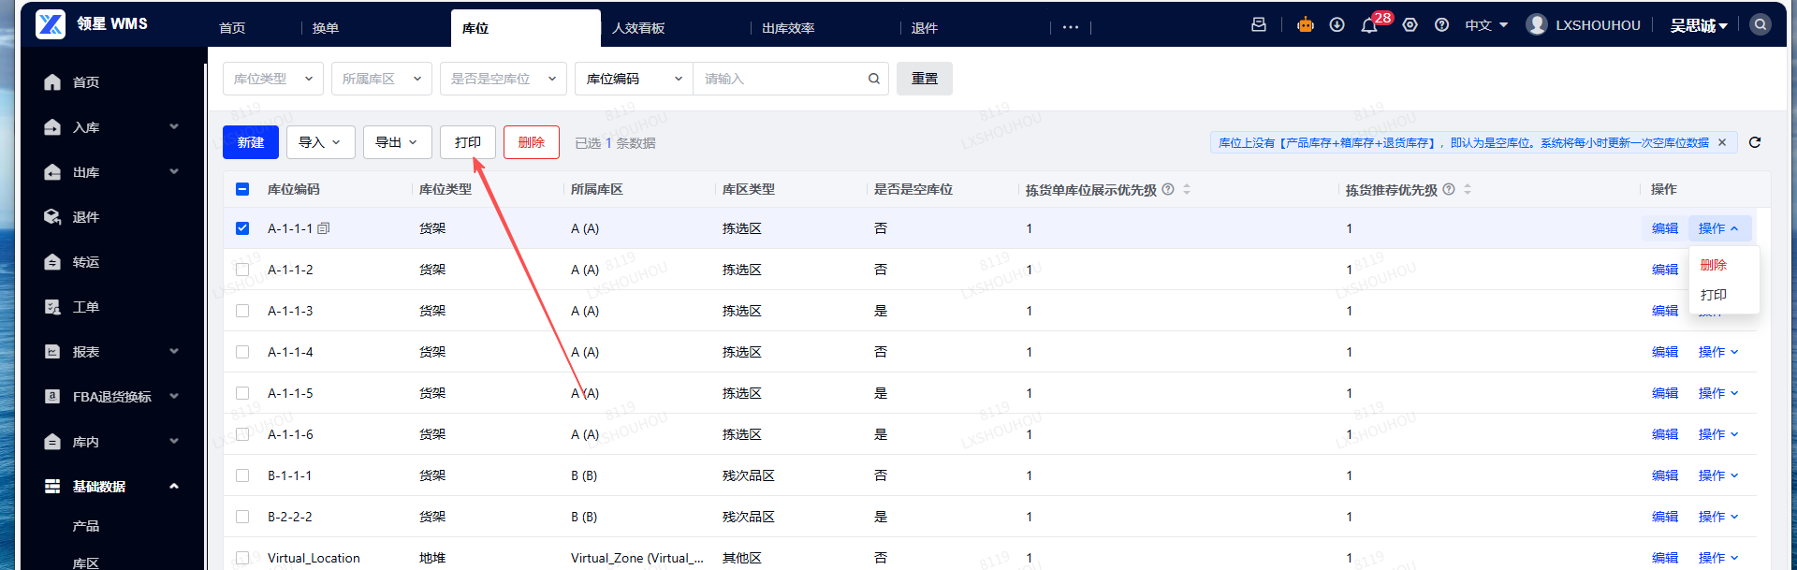Click 编辑 link for row B-1-1-1
Viewport: 1797px width, 570px height.
[x=1665, y=475]
